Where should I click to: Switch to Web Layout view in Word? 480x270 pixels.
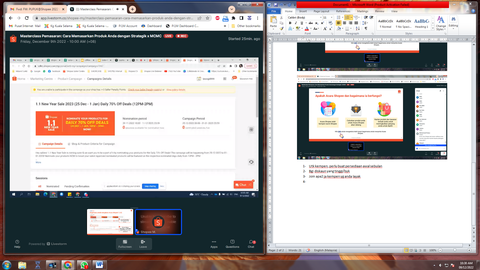415,250
